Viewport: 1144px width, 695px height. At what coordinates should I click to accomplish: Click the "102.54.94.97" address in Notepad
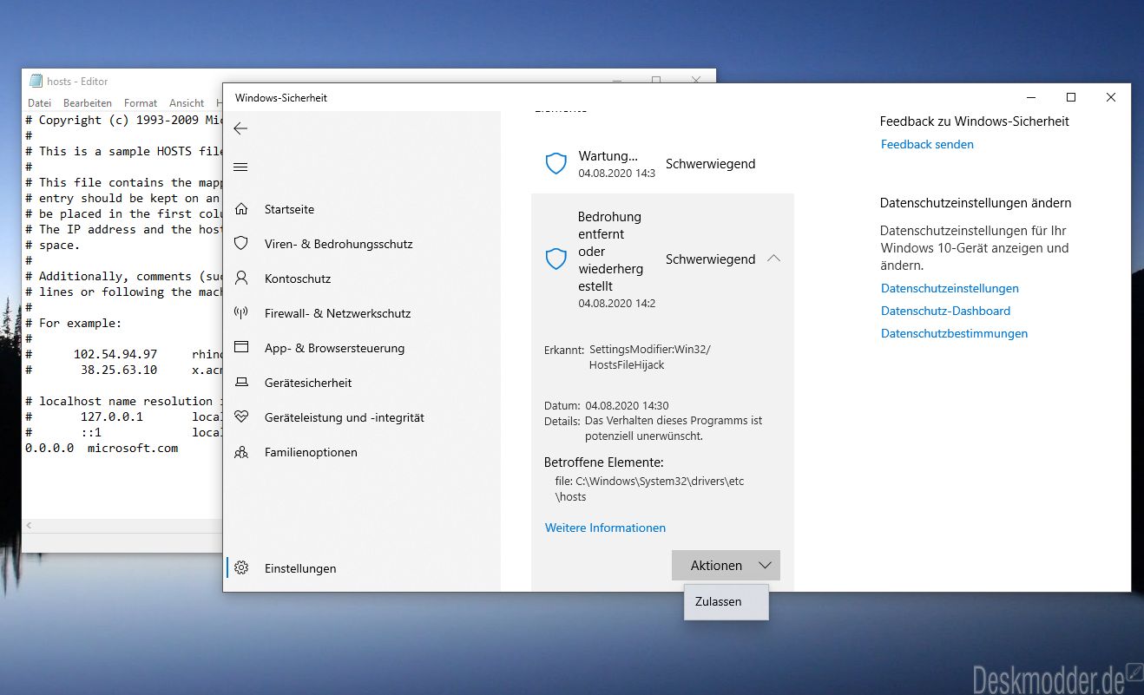click(115, 354)
